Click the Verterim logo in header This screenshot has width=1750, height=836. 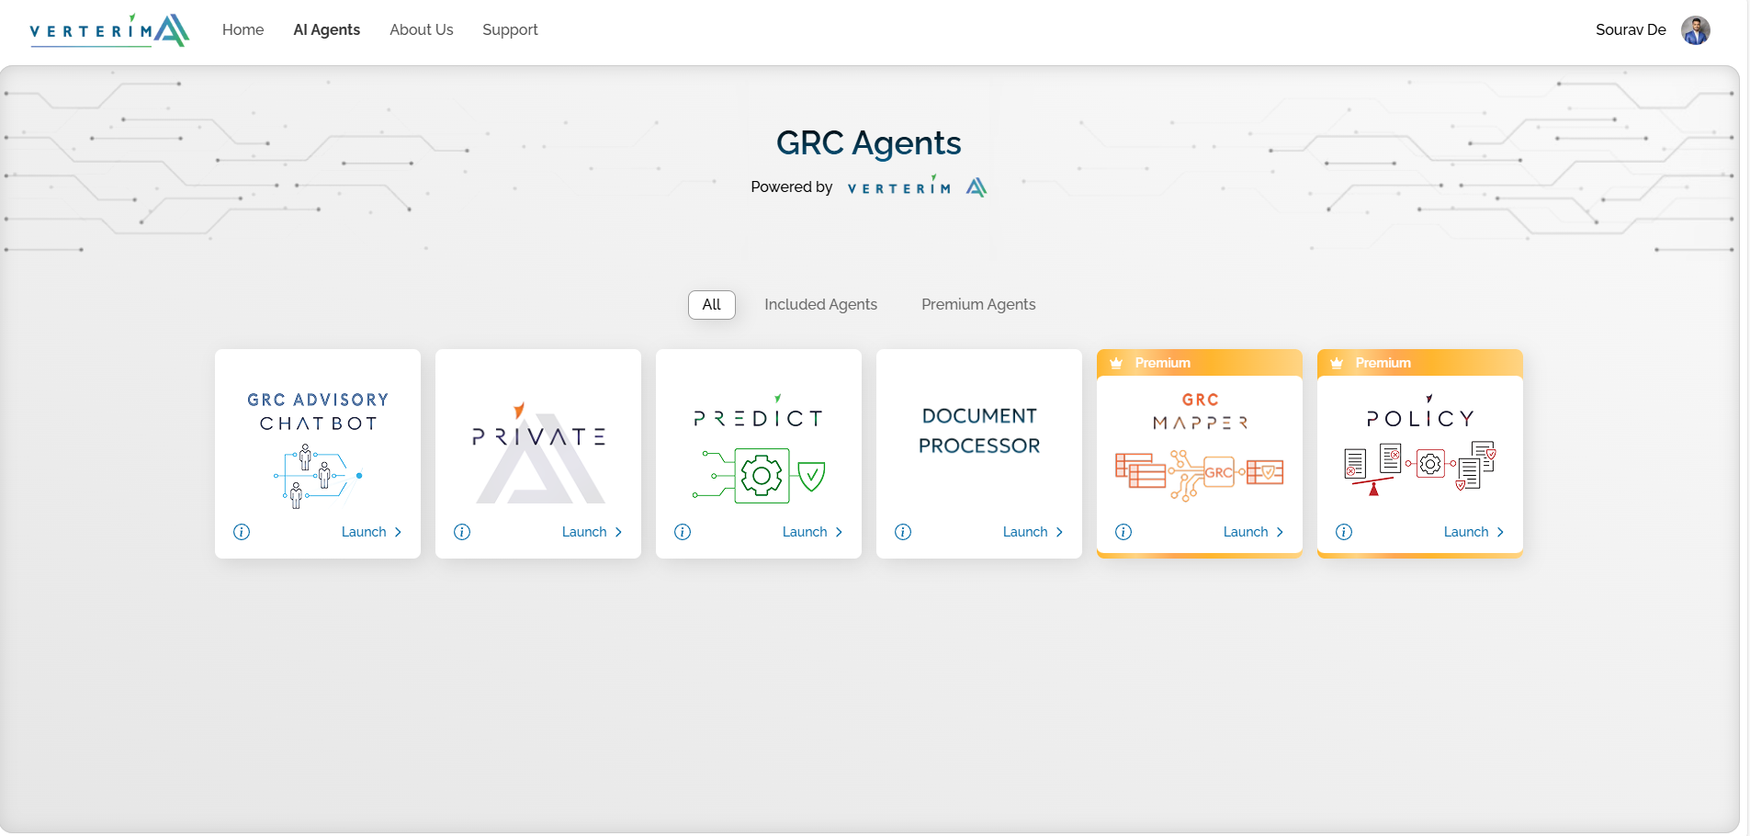click(109, 30)
